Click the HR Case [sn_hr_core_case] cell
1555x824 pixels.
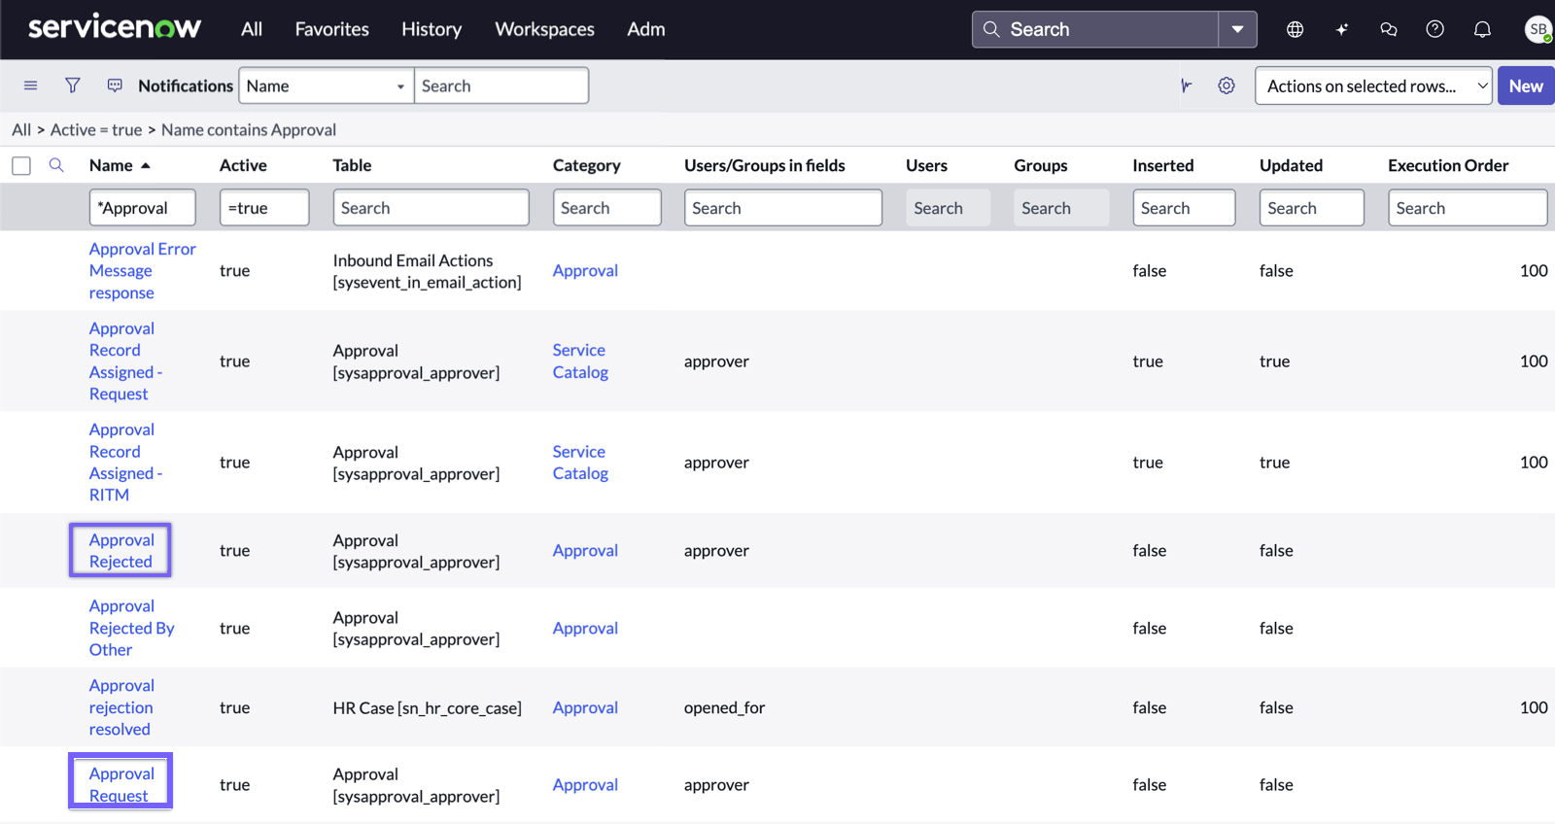pos(427,708)
